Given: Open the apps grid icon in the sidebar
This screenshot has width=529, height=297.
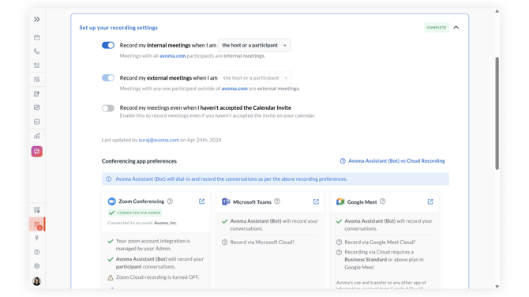Looking at the screenshot, I should click(37, 210).
